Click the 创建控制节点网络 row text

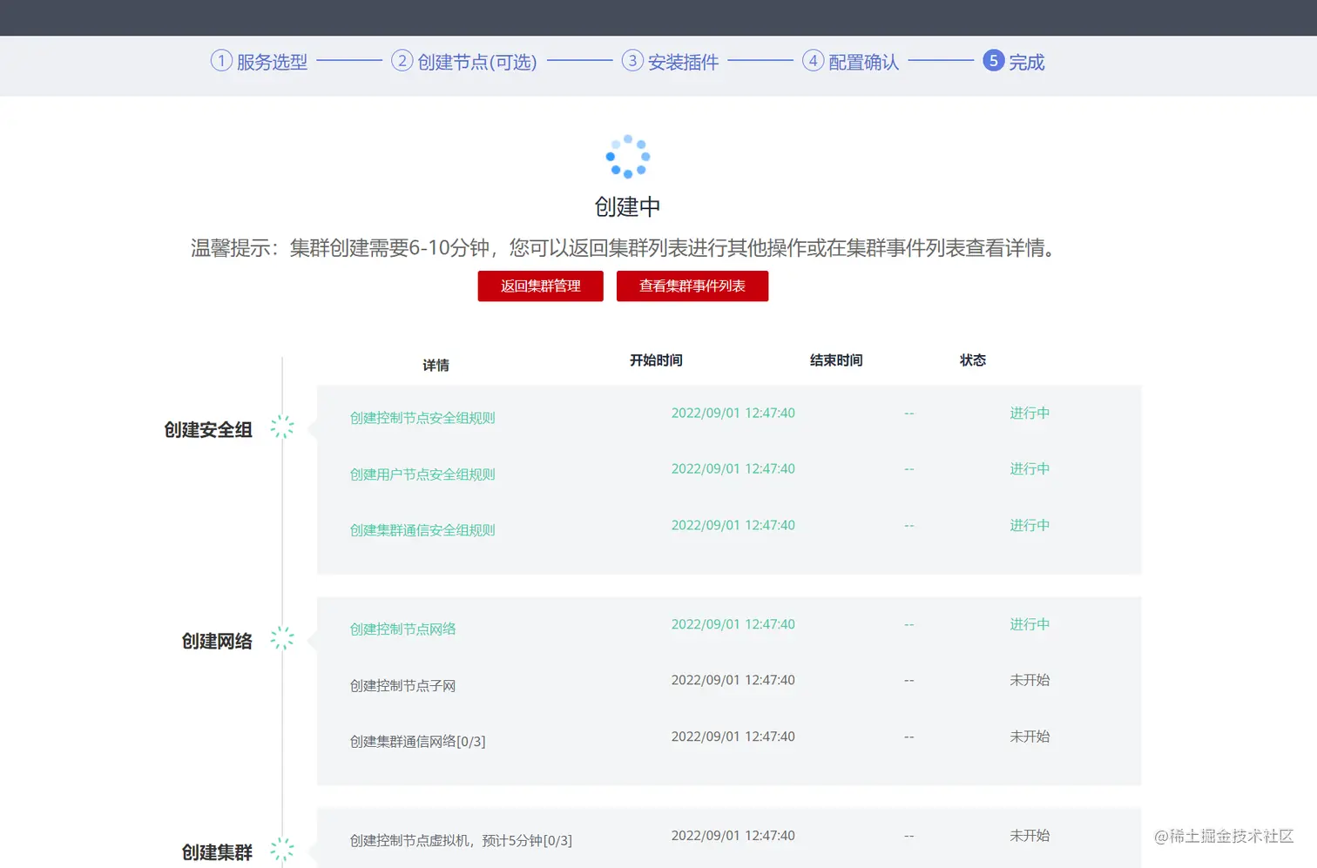tap(402, 629)
